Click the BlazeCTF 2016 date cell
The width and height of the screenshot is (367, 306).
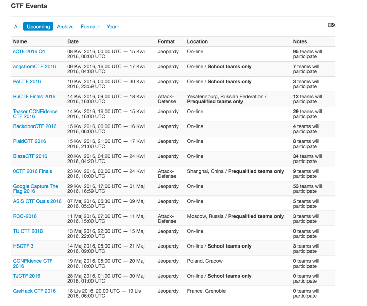click(106, 159)
